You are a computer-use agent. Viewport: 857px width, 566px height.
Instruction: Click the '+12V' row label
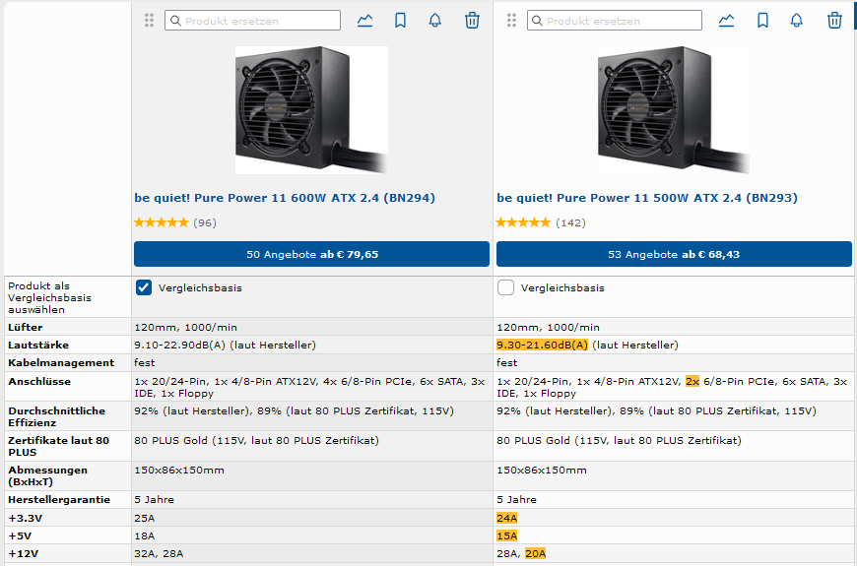23,553
